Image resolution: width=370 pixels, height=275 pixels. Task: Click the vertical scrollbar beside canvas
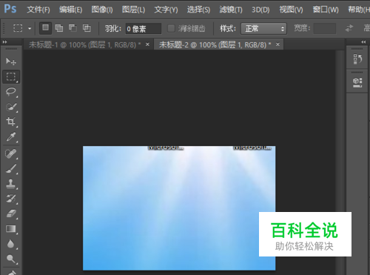pos(340,162)
